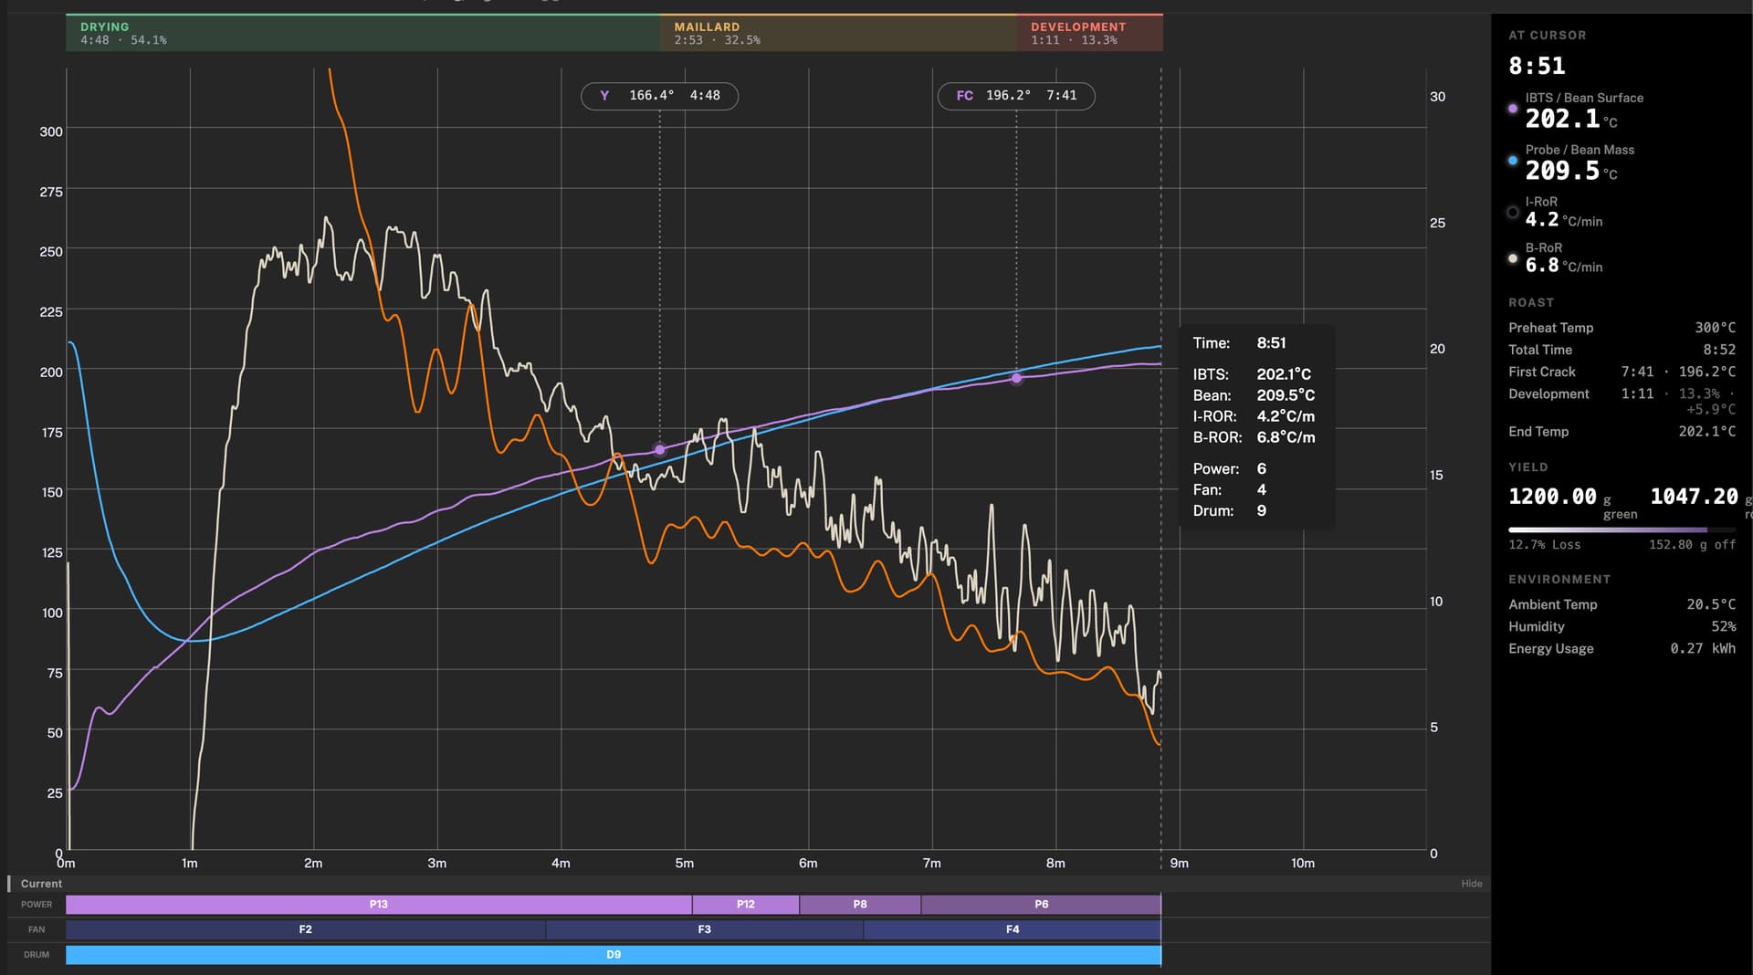Click the tooltip I-ROR 4.2°C/m row
Image resolution: width=1753 pixels, height=975 pixels.
tap(1254, 416)
